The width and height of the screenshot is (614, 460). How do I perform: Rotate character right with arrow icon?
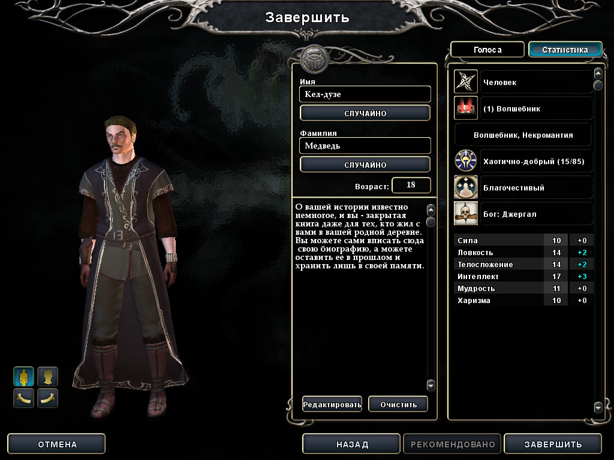click(x=47, y=398)
